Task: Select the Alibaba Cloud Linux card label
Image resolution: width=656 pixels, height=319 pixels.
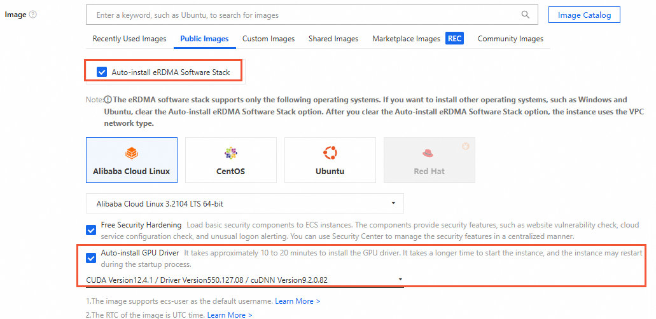Action: click(x=132, y=172)
